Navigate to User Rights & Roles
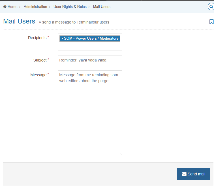Image resolution: width=214 pixels, height=189 pixels. click(70, 7)
